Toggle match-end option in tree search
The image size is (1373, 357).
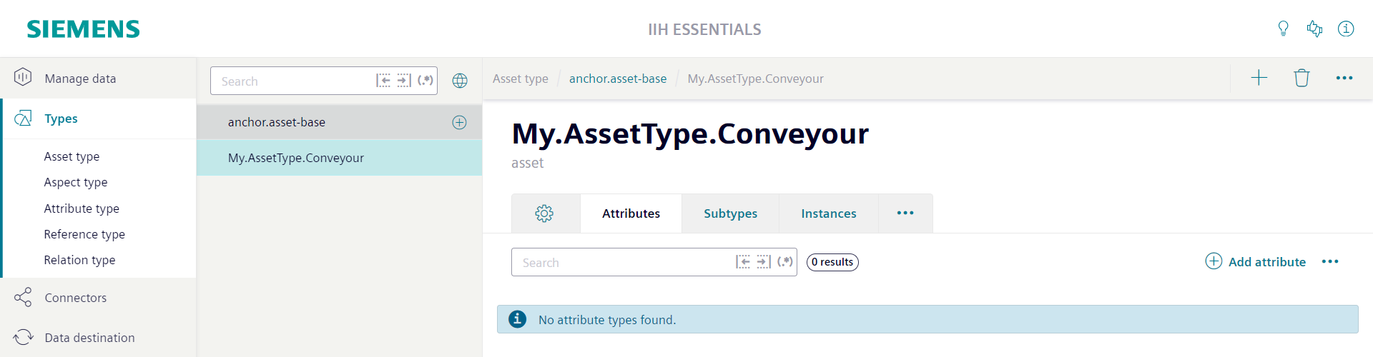tap(404, 80)
